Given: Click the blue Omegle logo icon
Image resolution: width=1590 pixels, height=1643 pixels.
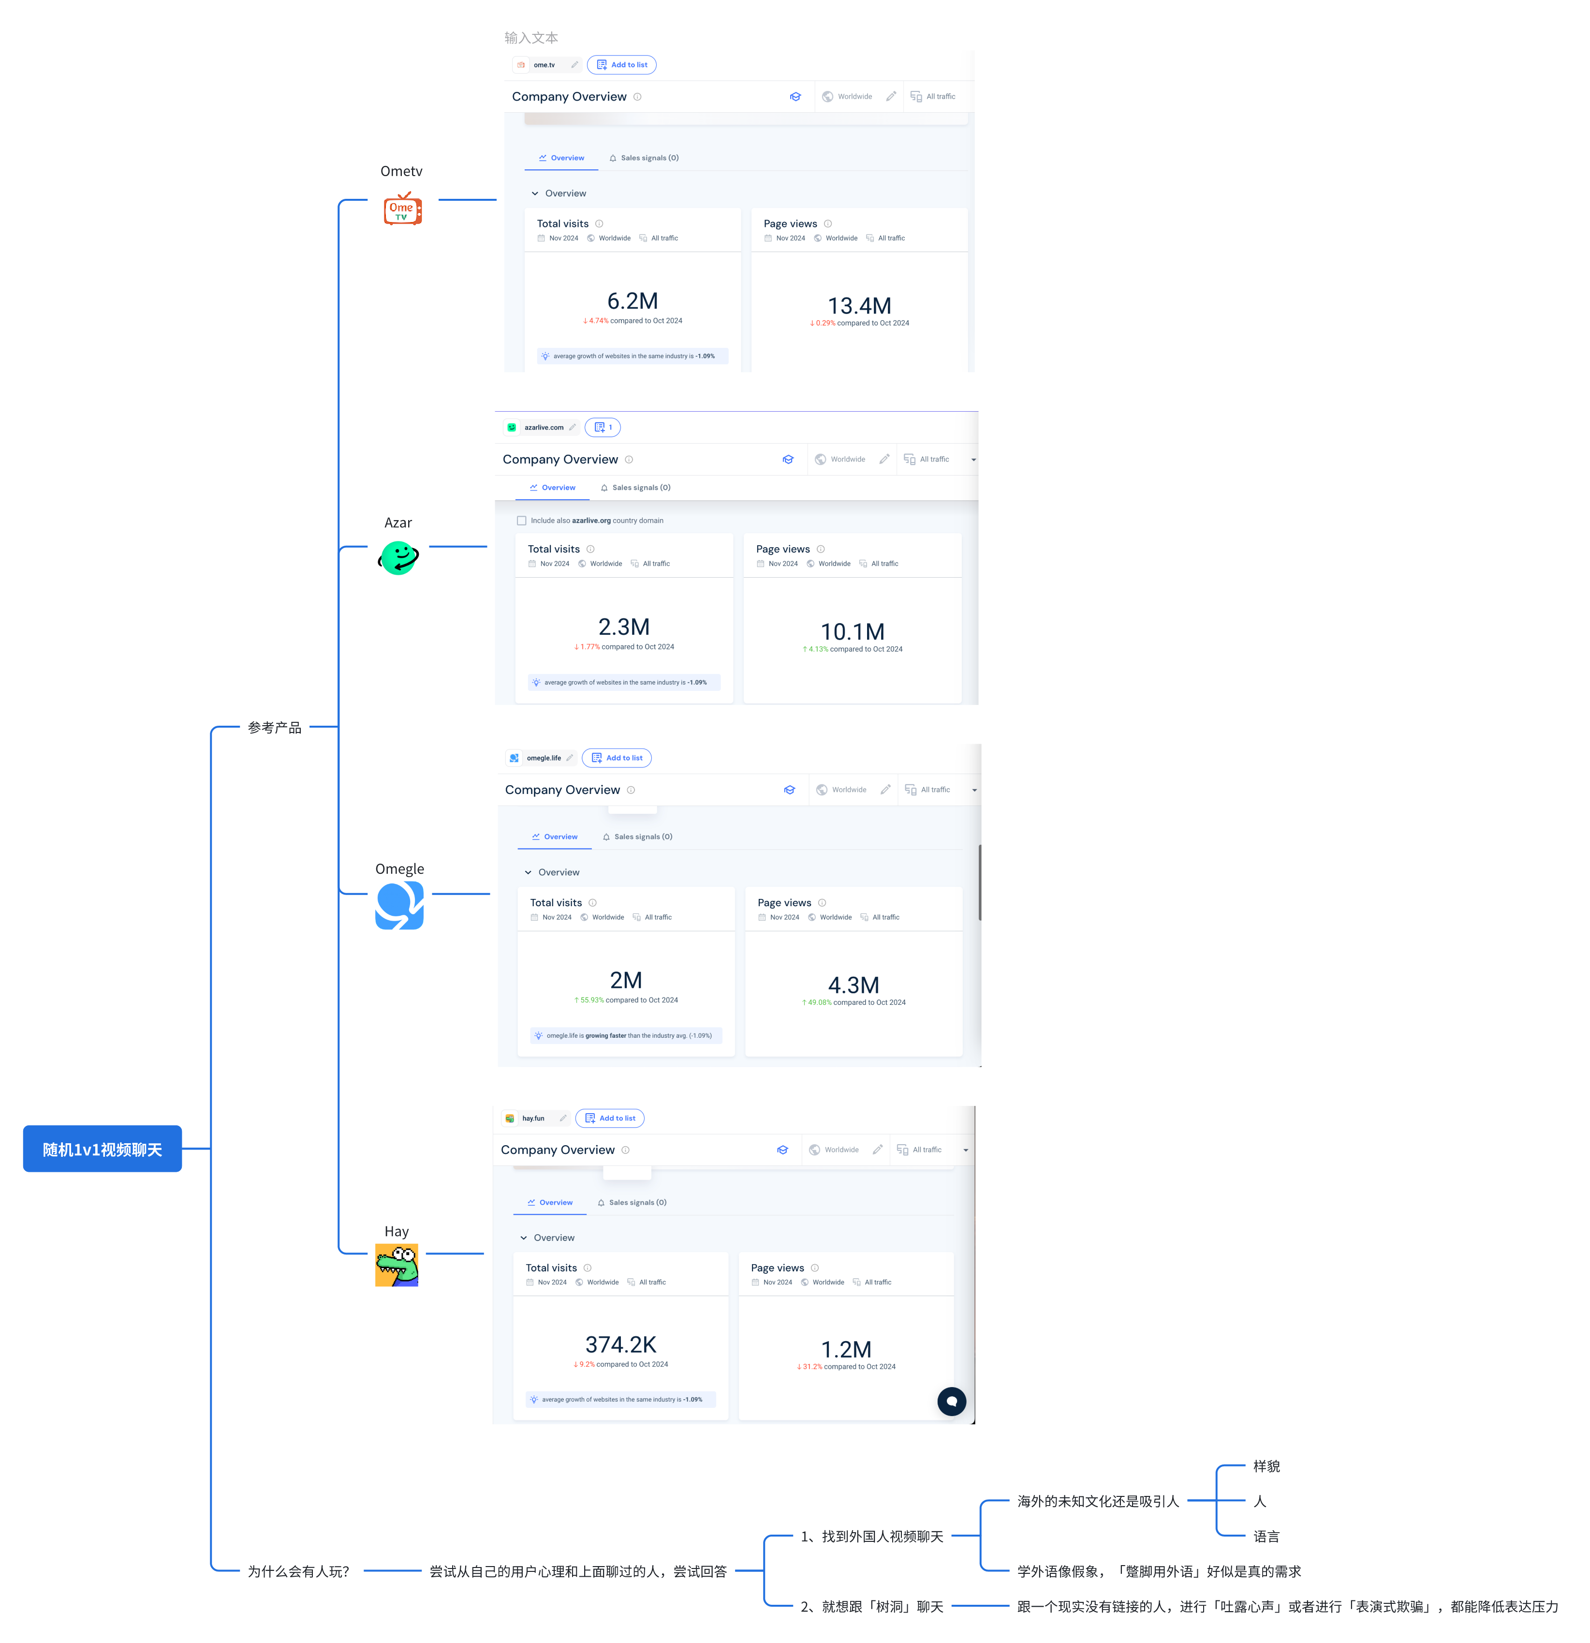Looking at the screenshot, I should coord(399,905).
